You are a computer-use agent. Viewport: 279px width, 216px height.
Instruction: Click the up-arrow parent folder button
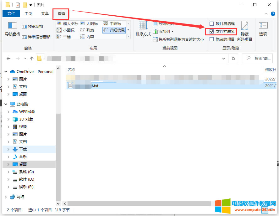coord(31,59)
